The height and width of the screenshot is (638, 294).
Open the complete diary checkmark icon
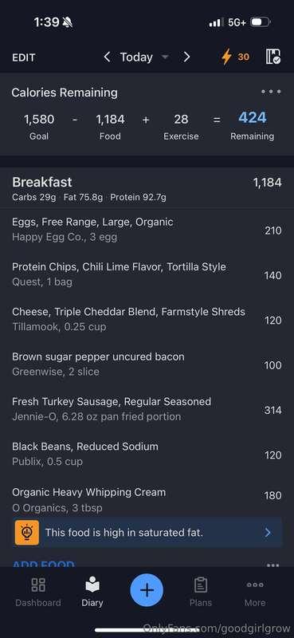(273, 57)
